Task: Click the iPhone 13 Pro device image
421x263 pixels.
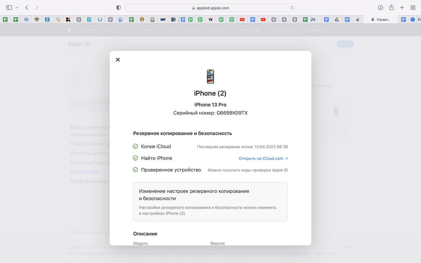Action: point(210,77)
